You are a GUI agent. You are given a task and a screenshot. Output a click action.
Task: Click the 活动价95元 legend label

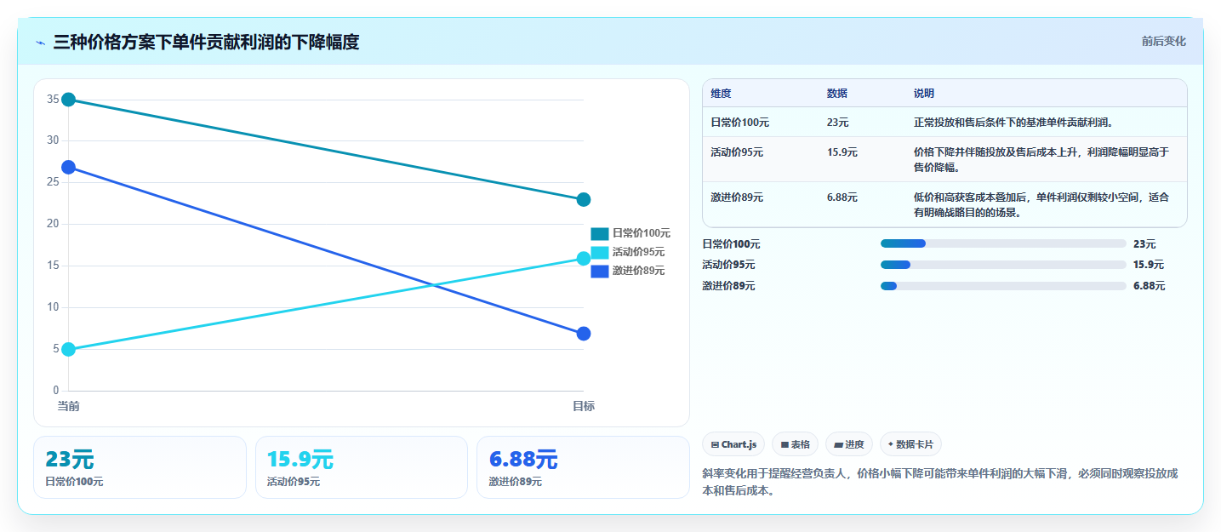click(x=638, y=252)
